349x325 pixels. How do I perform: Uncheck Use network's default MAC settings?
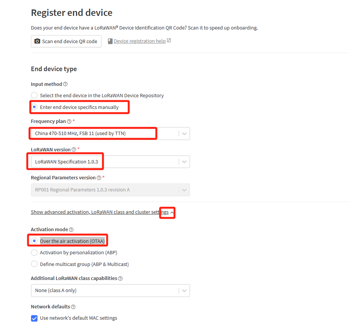point(34,318)
